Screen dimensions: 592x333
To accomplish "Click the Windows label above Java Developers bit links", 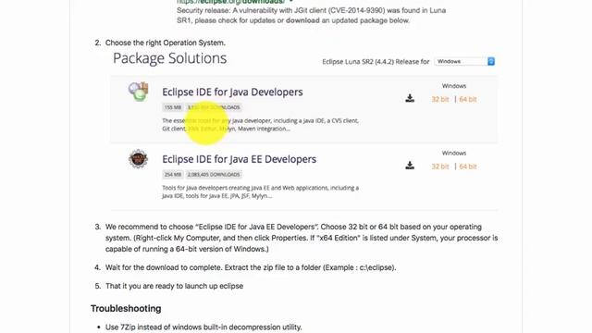I will 454,86.
